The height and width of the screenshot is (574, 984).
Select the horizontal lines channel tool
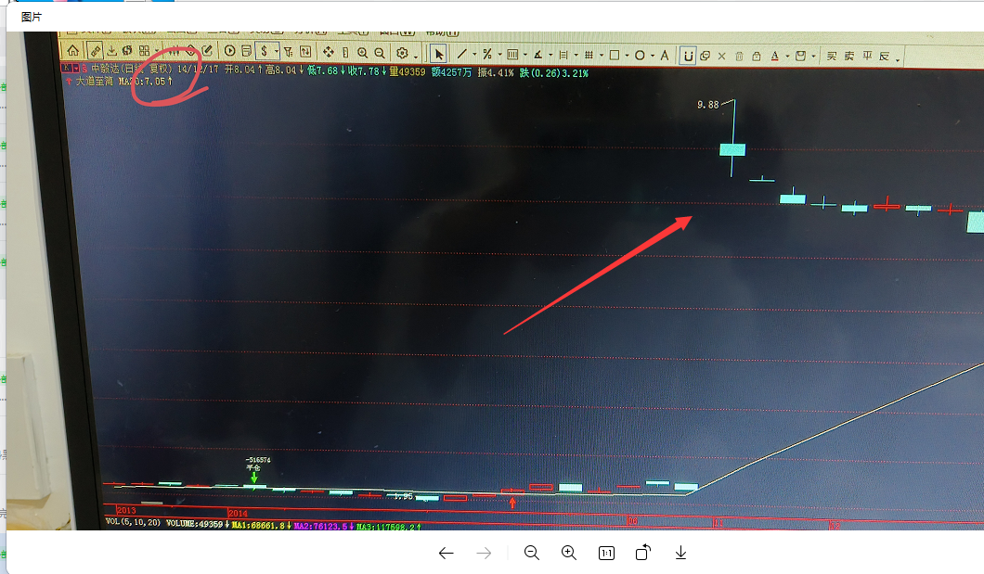point(563,55)
